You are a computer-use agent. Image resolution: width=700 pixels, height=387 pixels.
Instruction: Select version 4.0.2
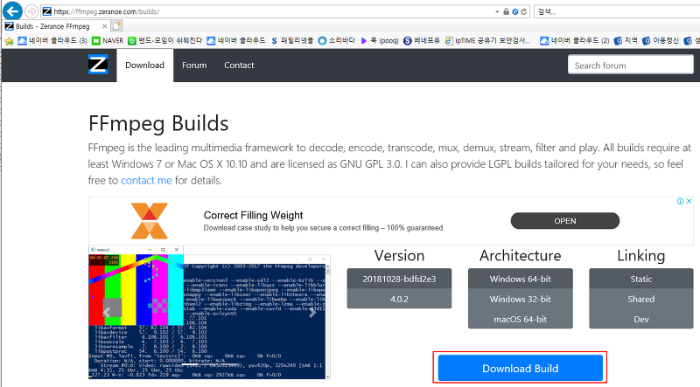pyautogui.click(x=399, y=299)
